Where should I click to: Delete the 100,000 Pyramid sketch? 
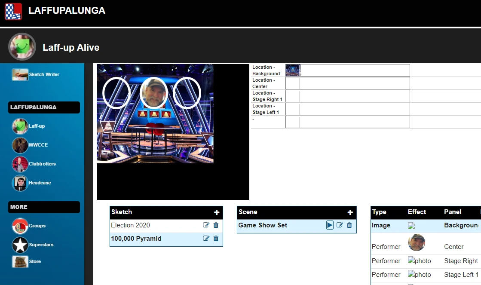click(x=216, y=239)
